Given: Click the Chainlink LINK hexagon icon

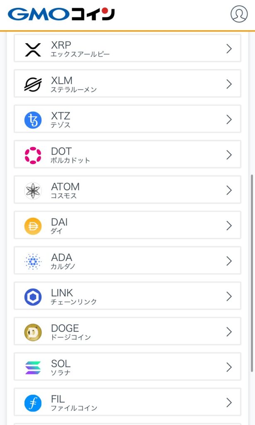Looking at the screenshot, I should (x=33, y=297).
